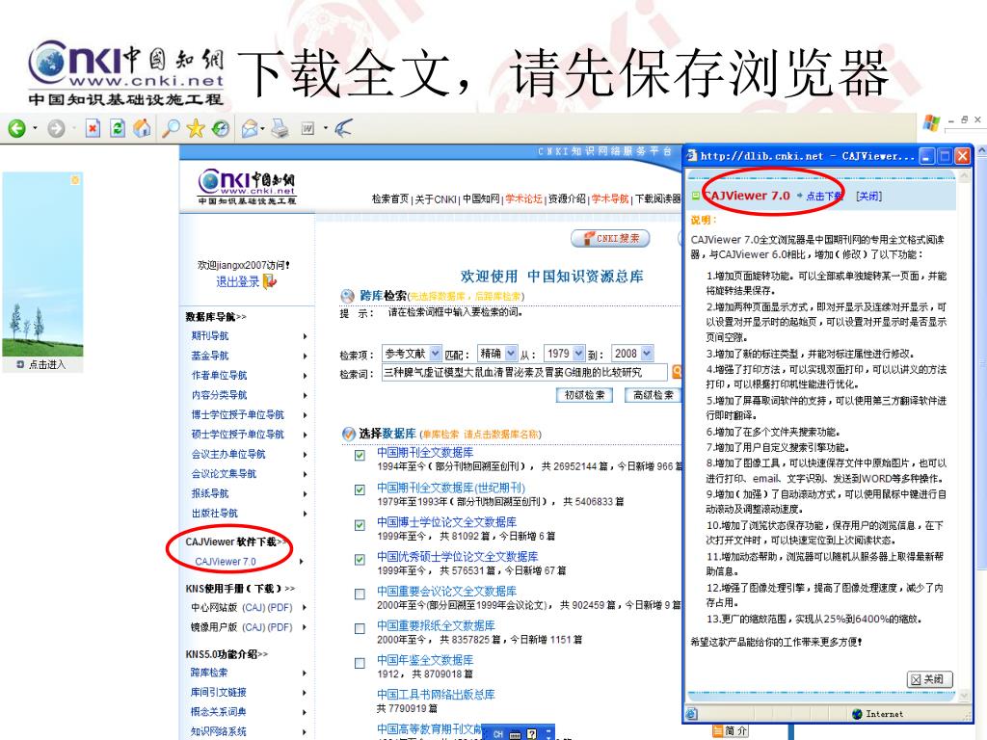
Task: Uncheck 中国博士学位论文全文数据库 checkbox
Action: click(360, 525)
